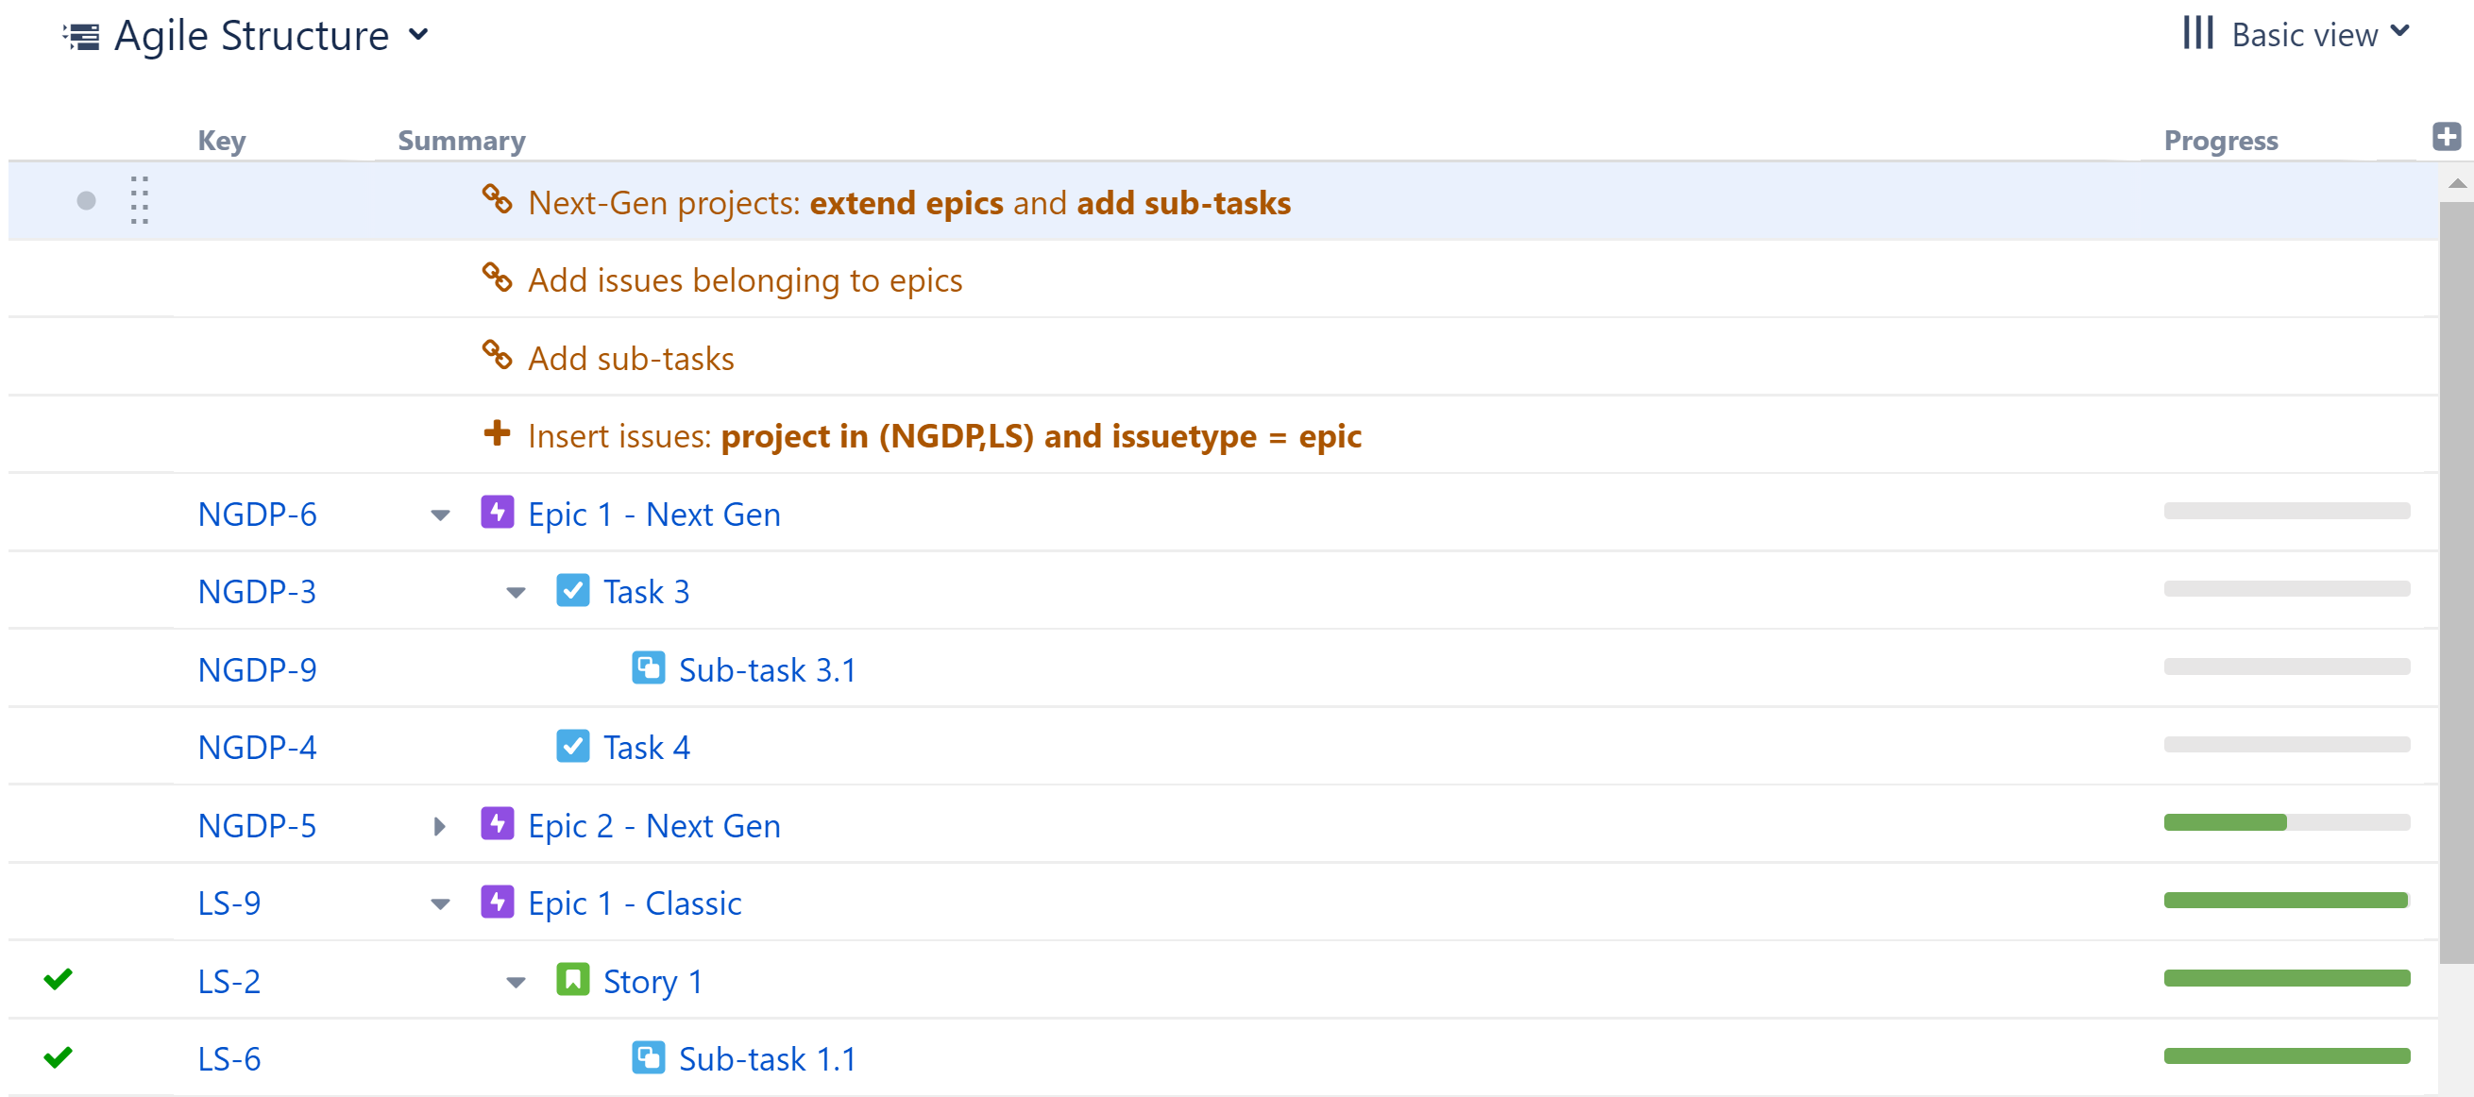
Task: Open issue LS-9
Action: [228, 903]
